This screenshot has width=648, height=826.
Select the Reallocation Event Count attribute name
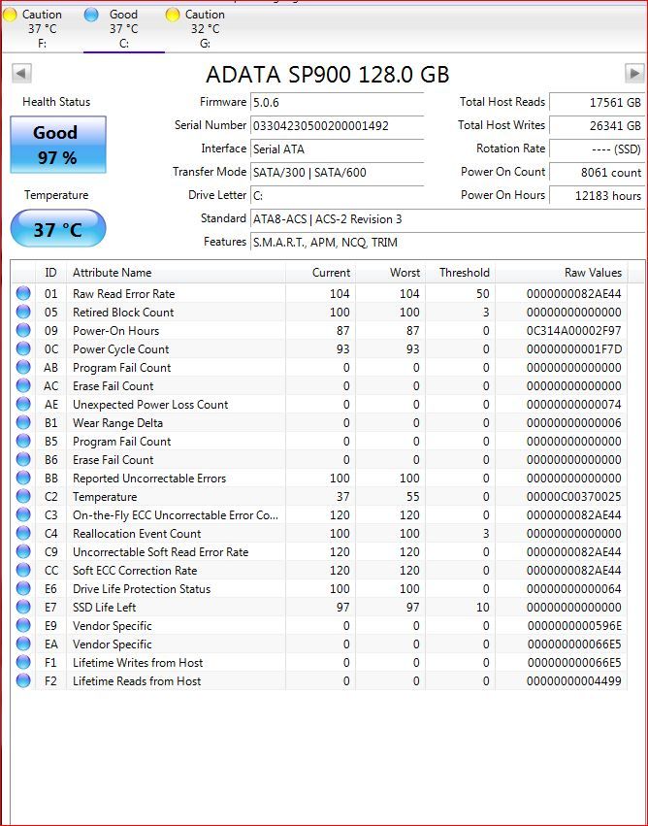tap(137, 534)
